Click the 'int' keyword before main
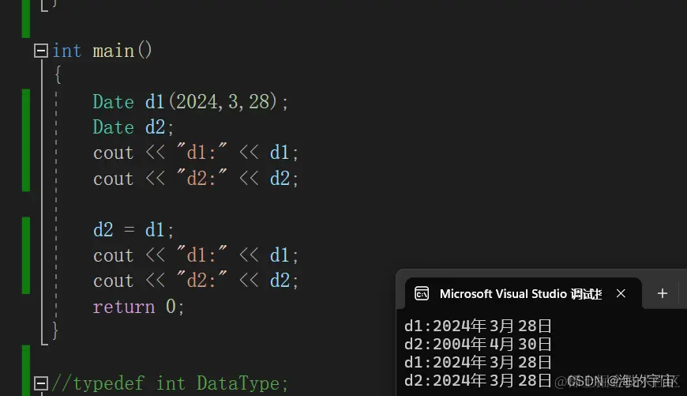 coord(67,51)
